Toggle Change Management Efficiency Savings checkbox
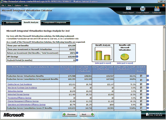This screenshot has width=166, height=120. (x=141, y=101)
